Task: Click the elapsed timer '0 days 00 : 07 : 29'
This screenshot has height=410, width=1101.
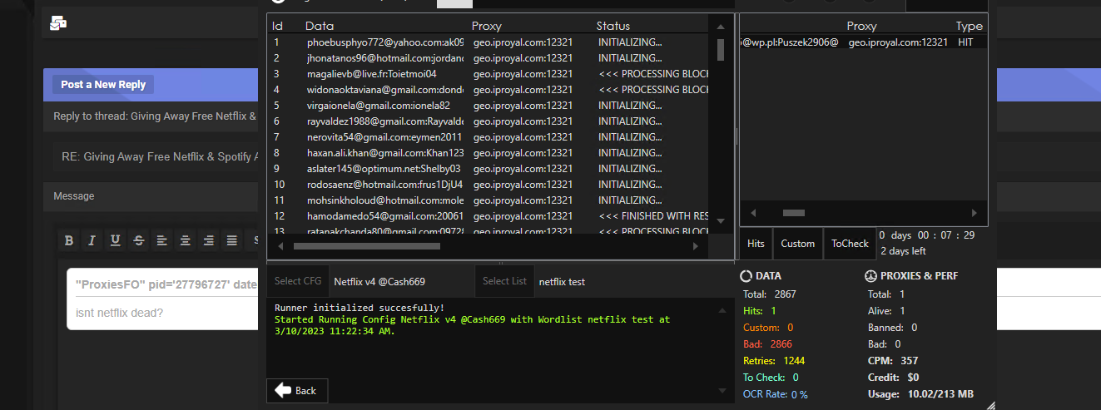Action: point(926,235)
